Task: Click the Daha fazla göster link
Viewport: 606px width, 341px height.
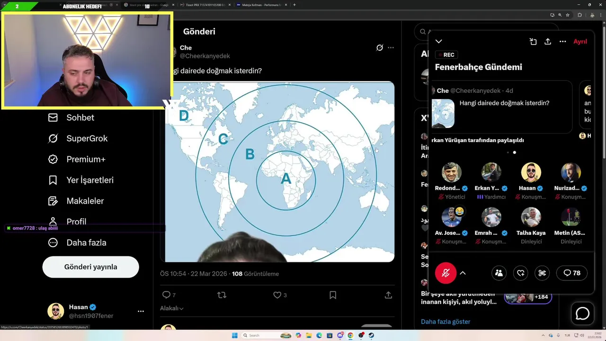Action: point(446,322)
